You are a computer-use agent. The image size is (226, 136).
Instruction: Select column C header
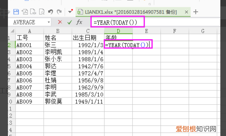click(88, 31)
